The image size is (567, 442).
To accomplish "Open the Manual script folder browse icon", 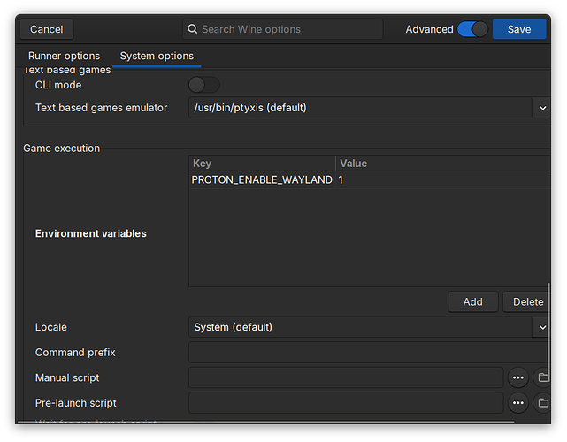I will tap(542, 377).
